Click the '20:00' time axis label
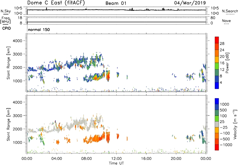Viewport: 238px width, 165px height. point(176,159)
